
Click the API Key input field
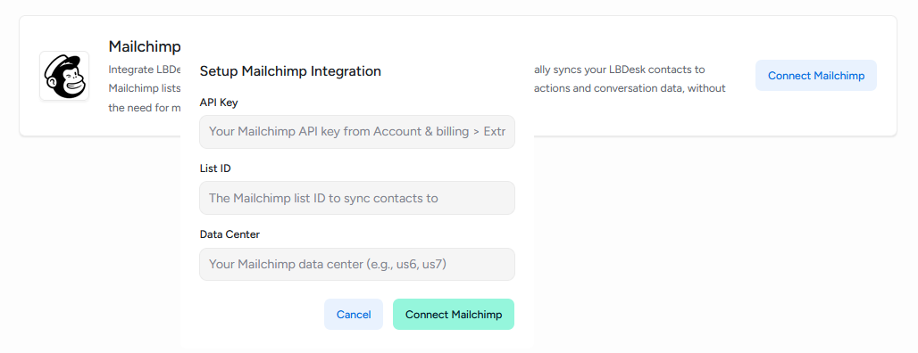coord(357,132)
